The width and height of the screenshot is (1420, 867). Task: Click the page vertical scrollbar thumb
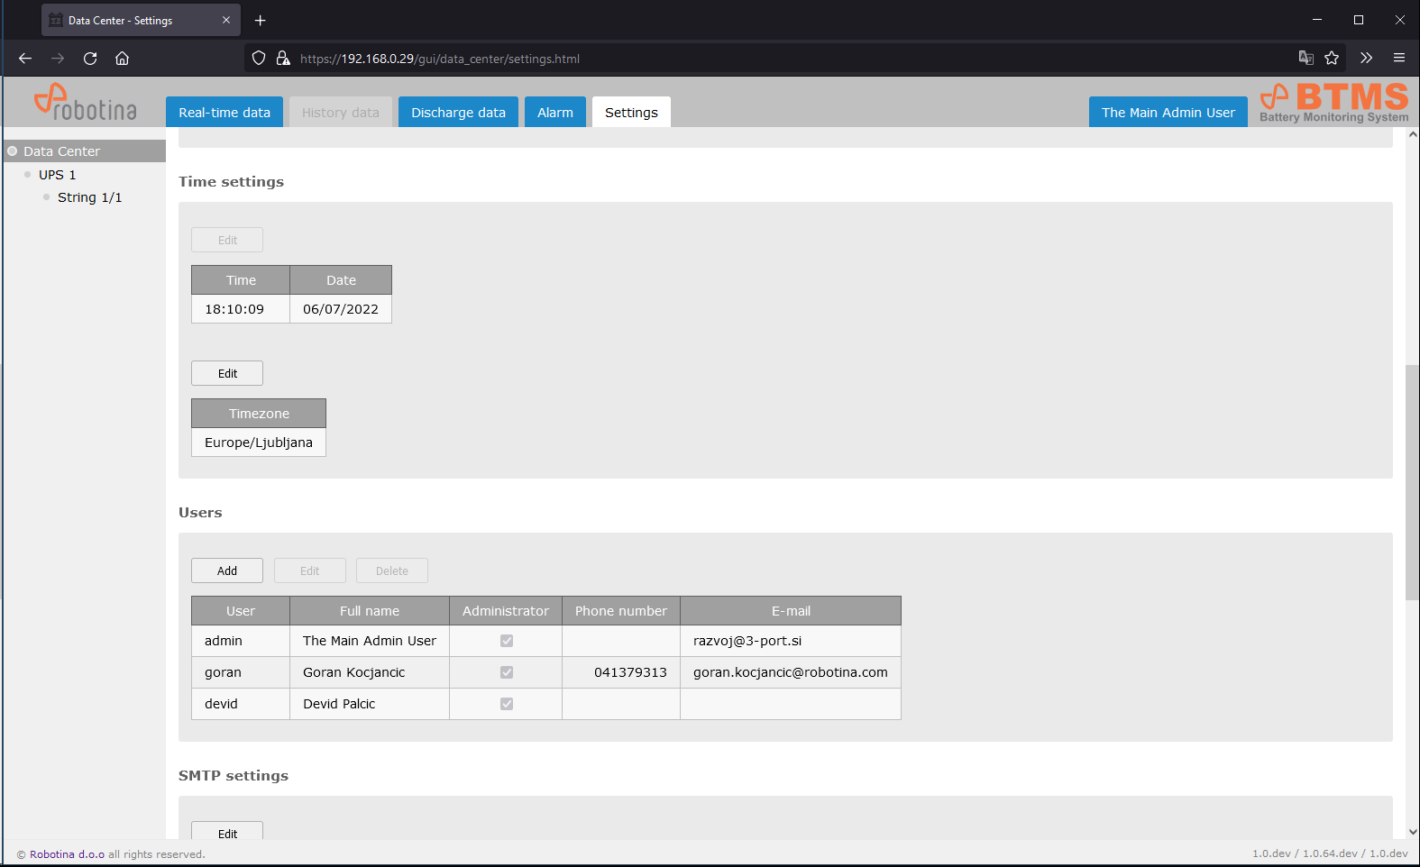1413,482
